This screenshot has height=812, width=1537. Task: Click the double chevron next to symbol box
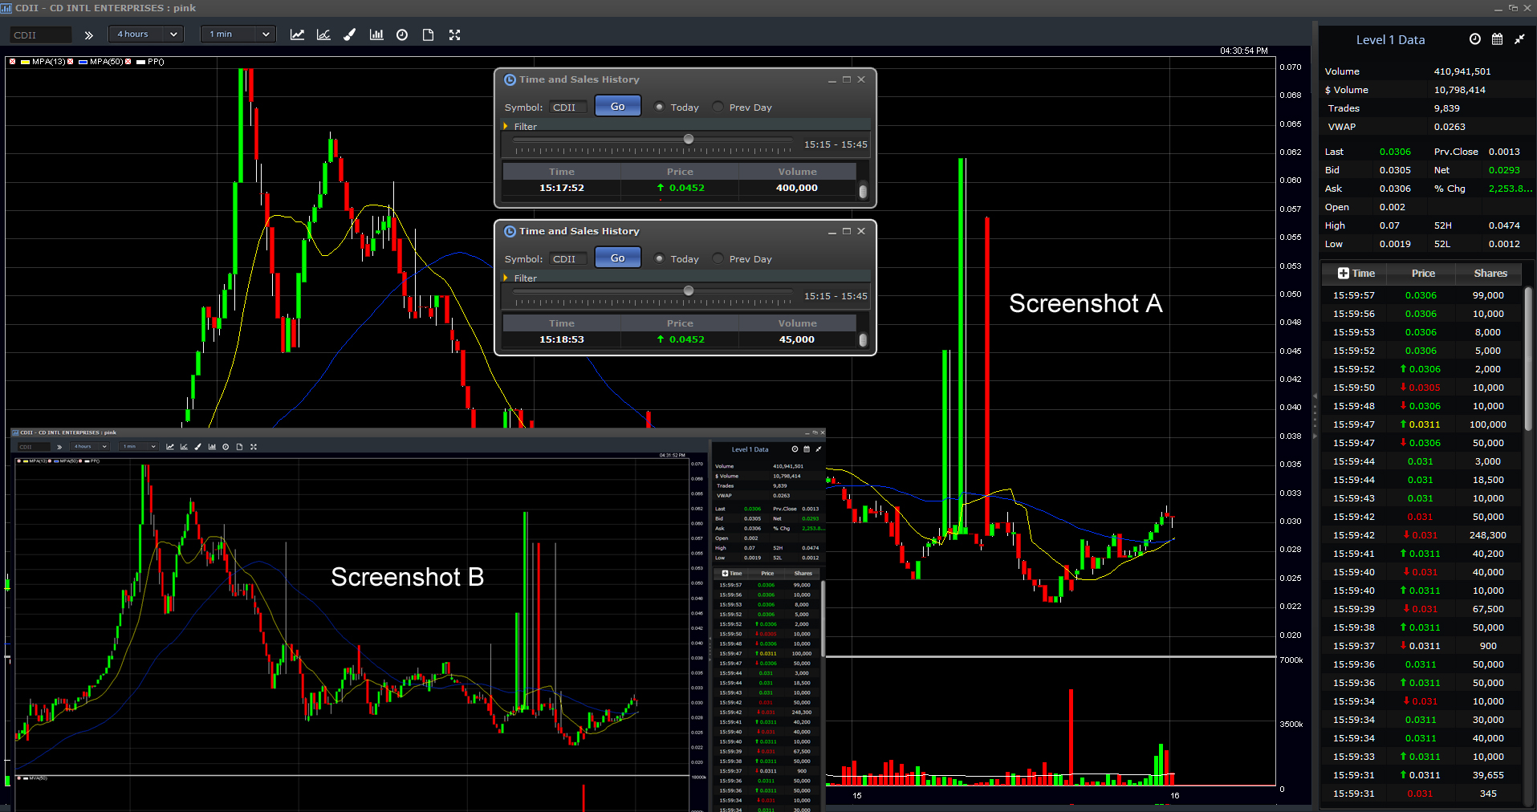88,35
